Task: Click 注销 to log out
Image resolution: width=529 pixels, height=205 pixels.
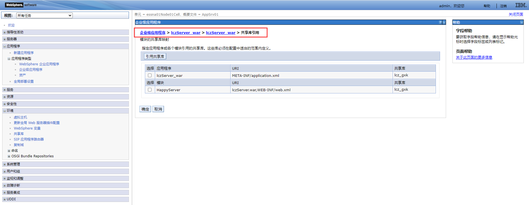Action: 503,6
